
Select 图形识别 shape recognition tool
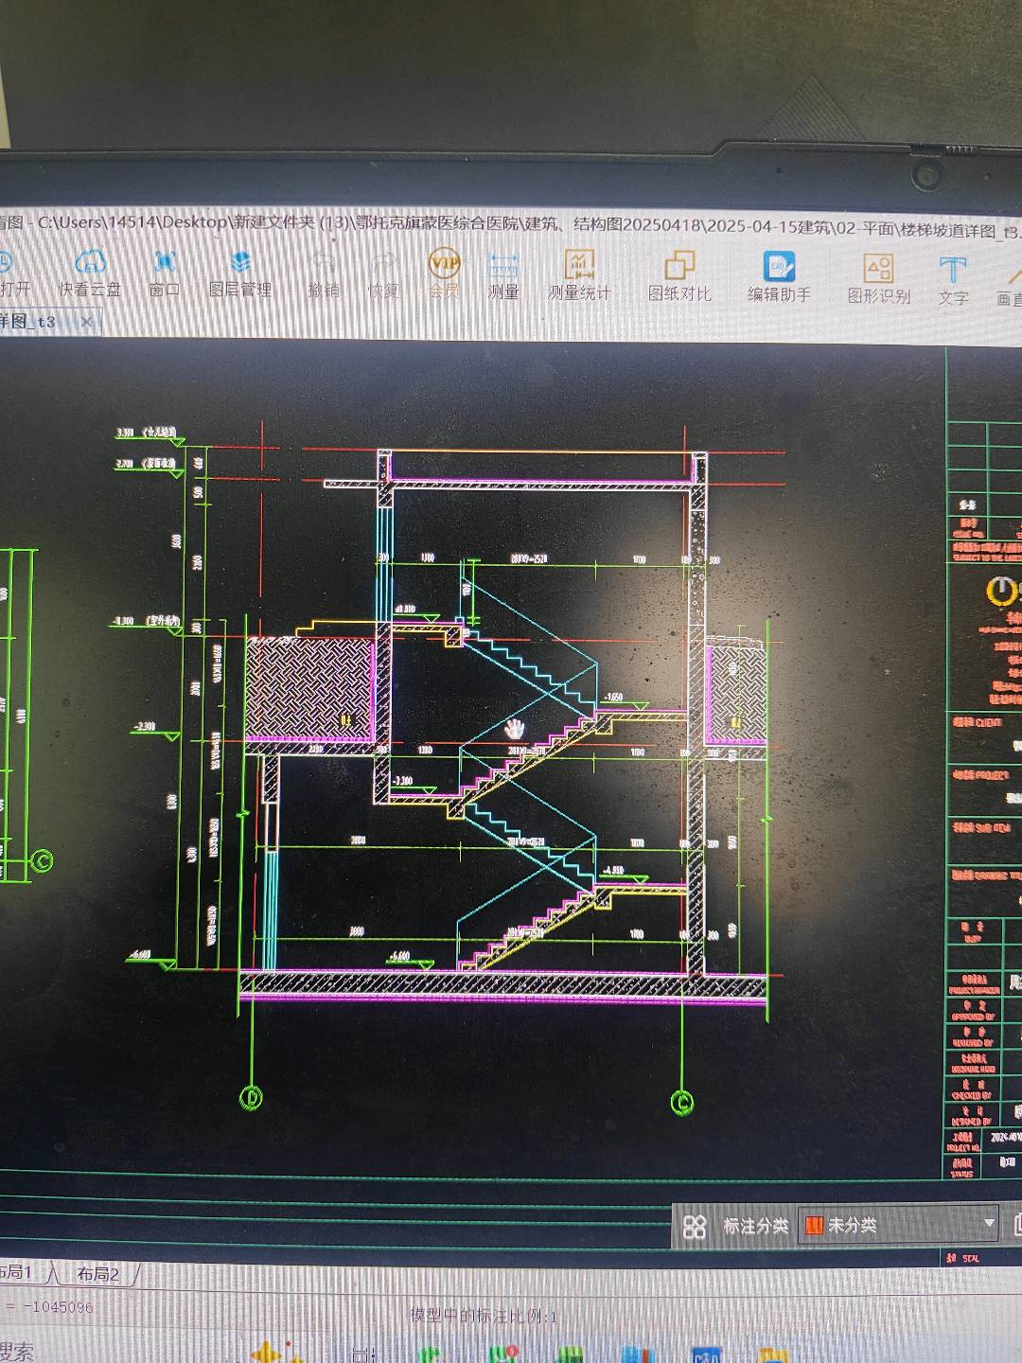878,279
